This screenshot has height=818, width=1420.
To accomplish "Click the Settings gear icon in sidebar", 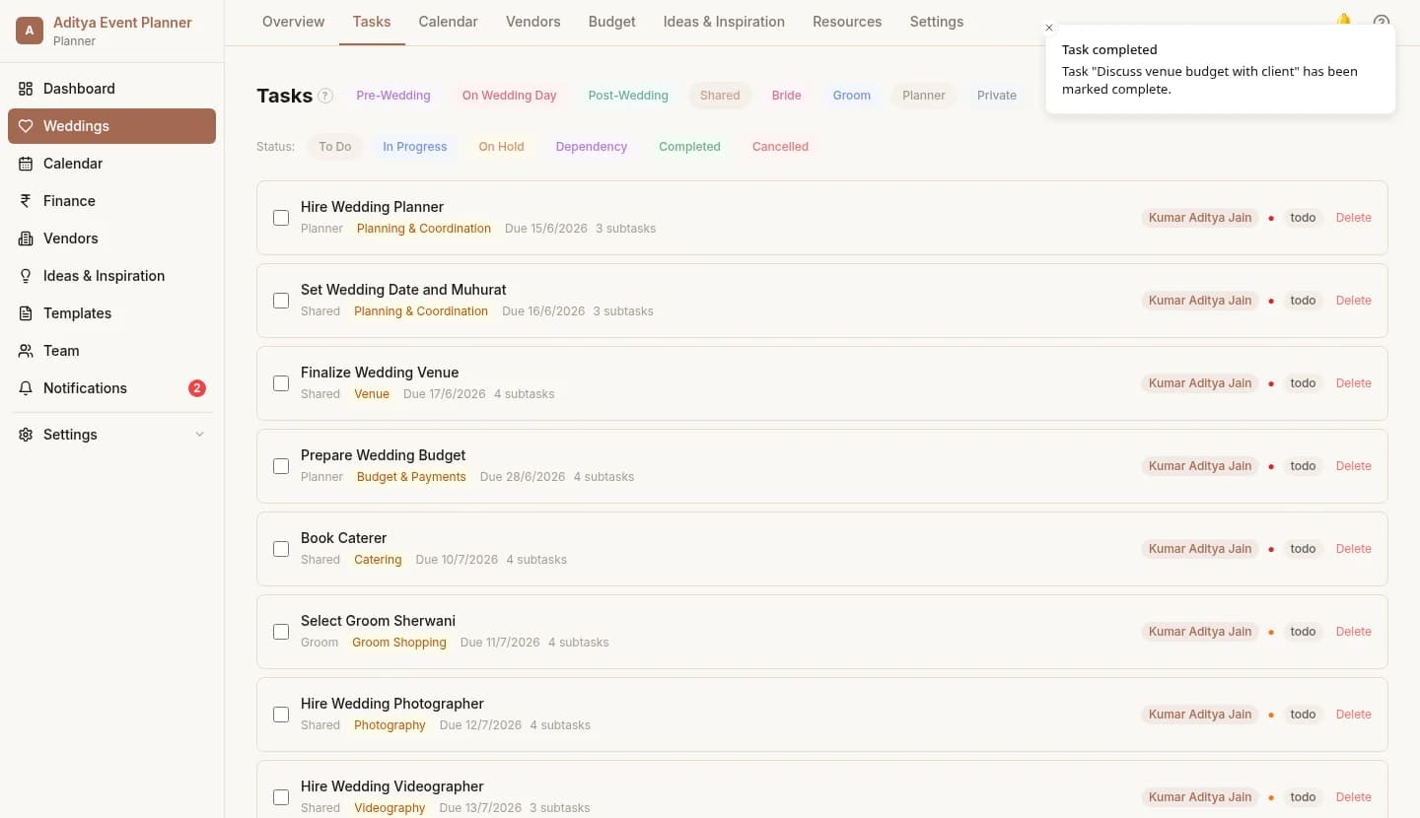I will (26, 435).
